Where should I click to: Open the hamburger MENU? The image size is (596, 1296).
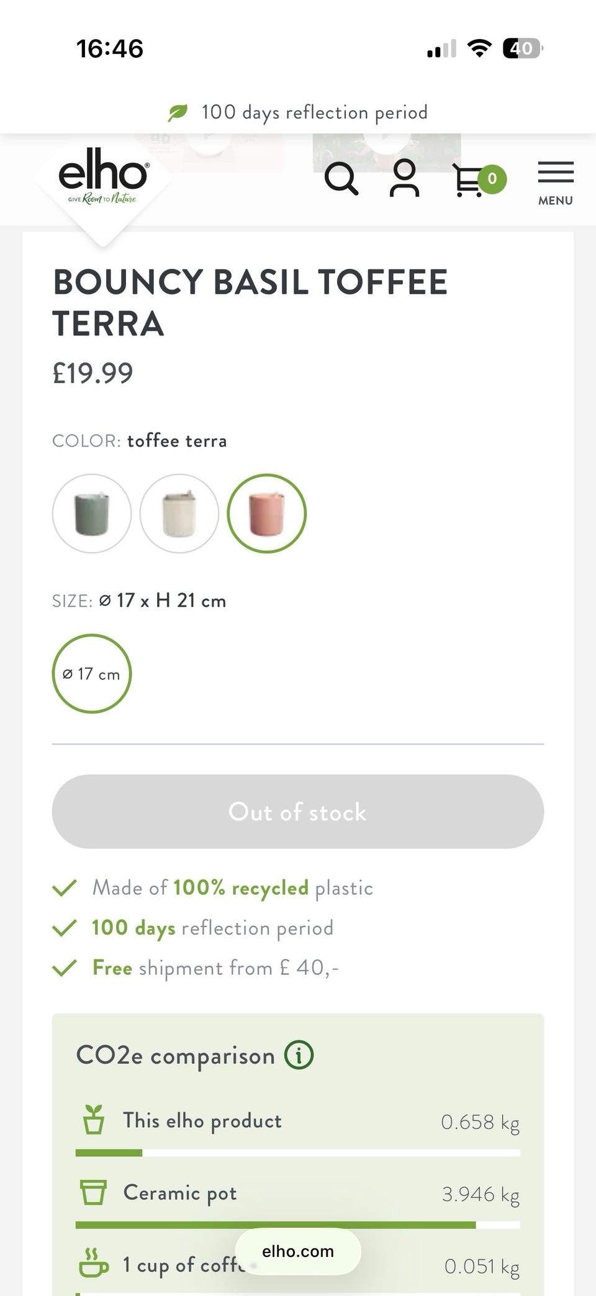[x=556, y=183]
